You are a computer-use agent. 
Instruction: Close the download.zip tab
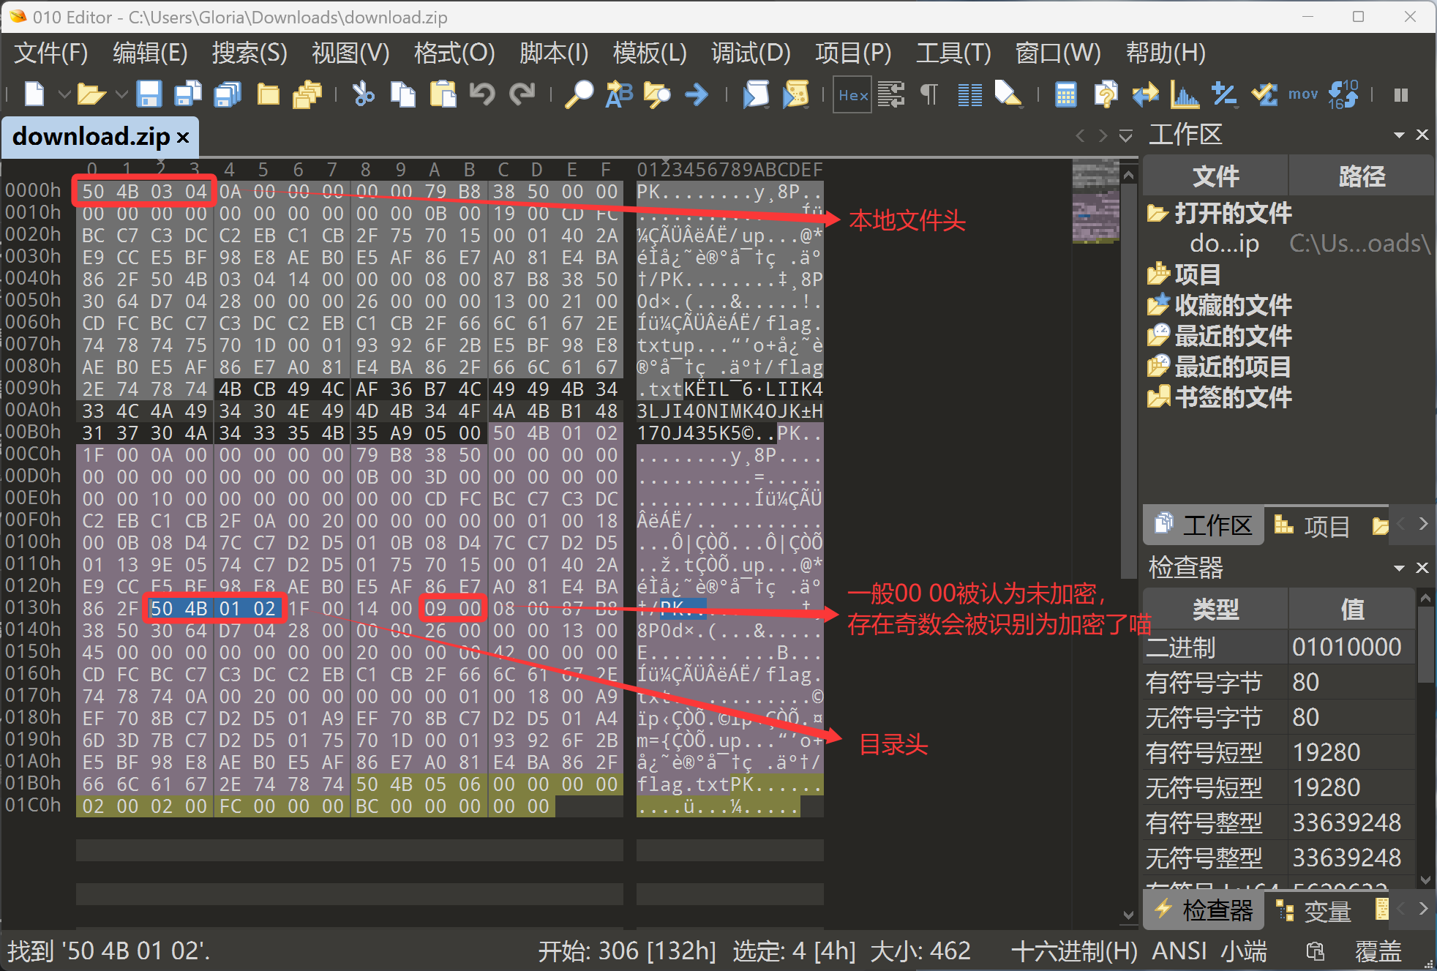[x=183, y=137]
